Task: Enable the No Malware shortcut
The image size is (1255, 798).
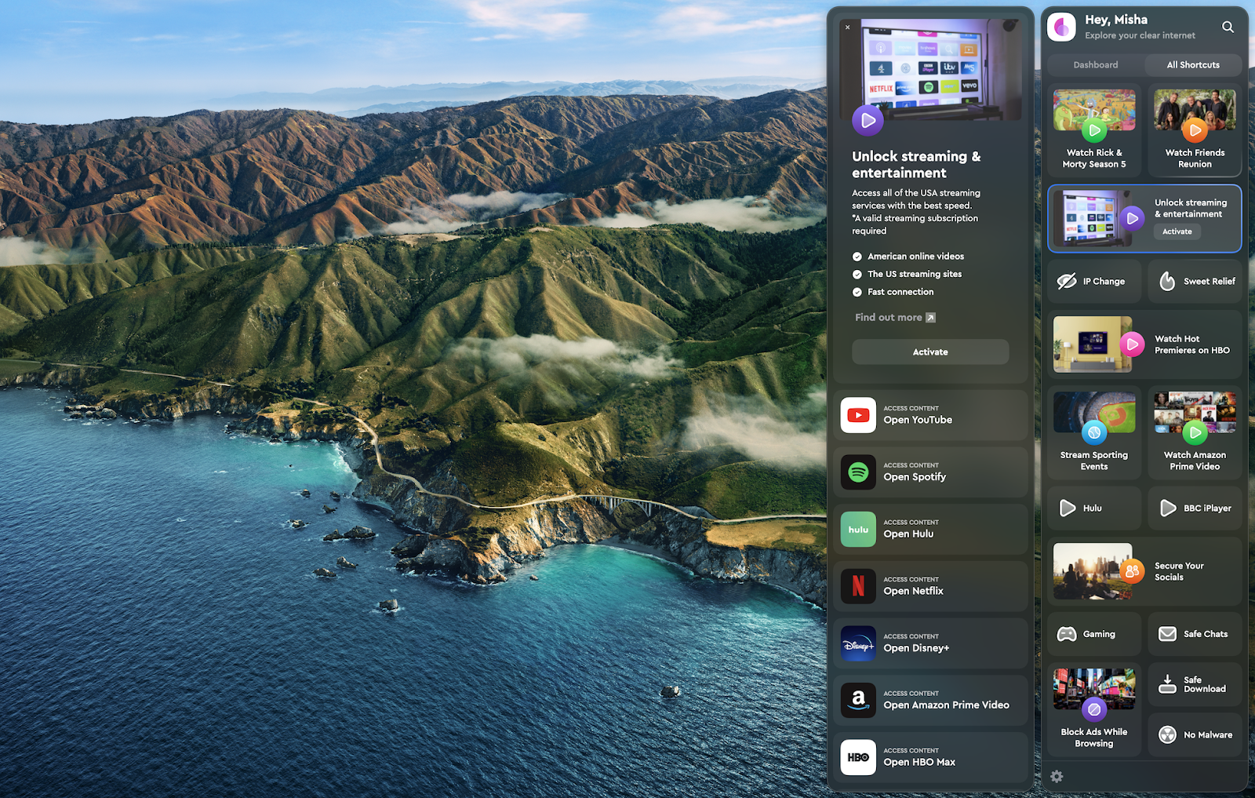Action: [1195, 734]
